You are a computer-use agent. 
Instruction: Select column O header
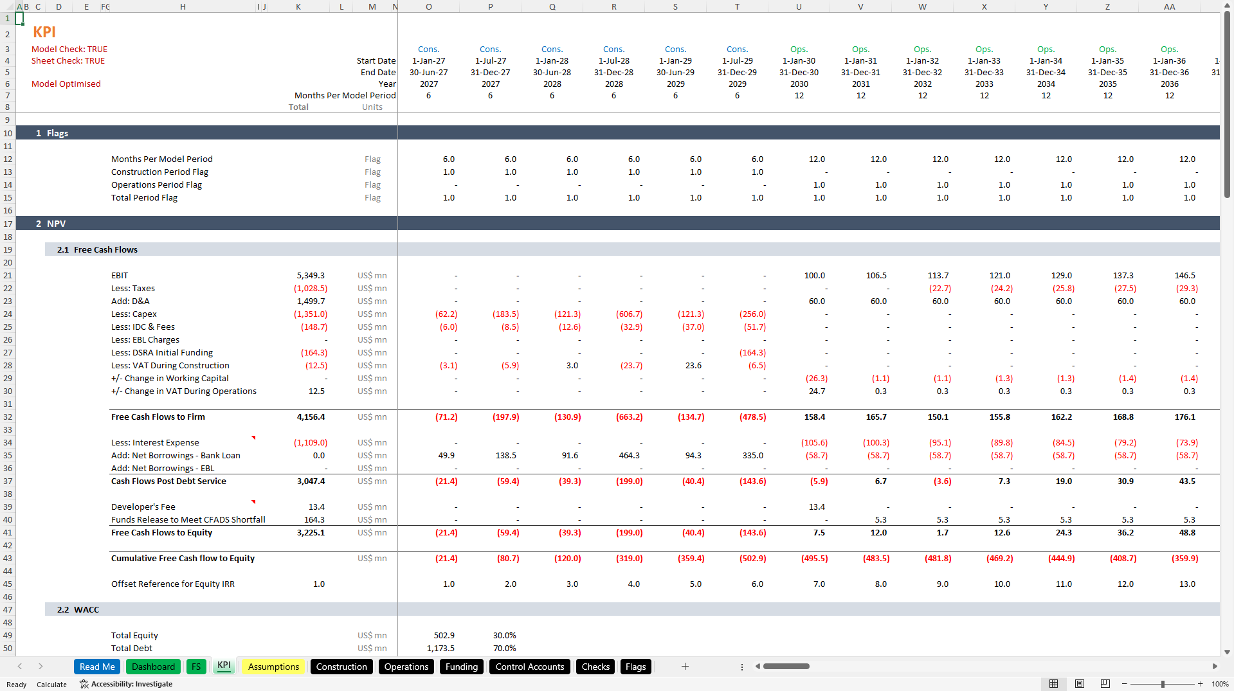pos(429,6)
